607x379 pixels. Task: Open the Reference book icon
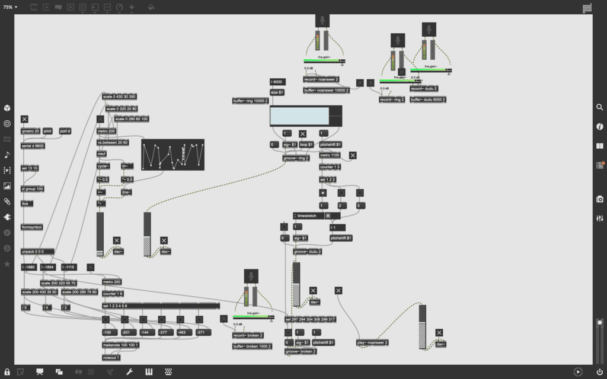coord(600,146)
